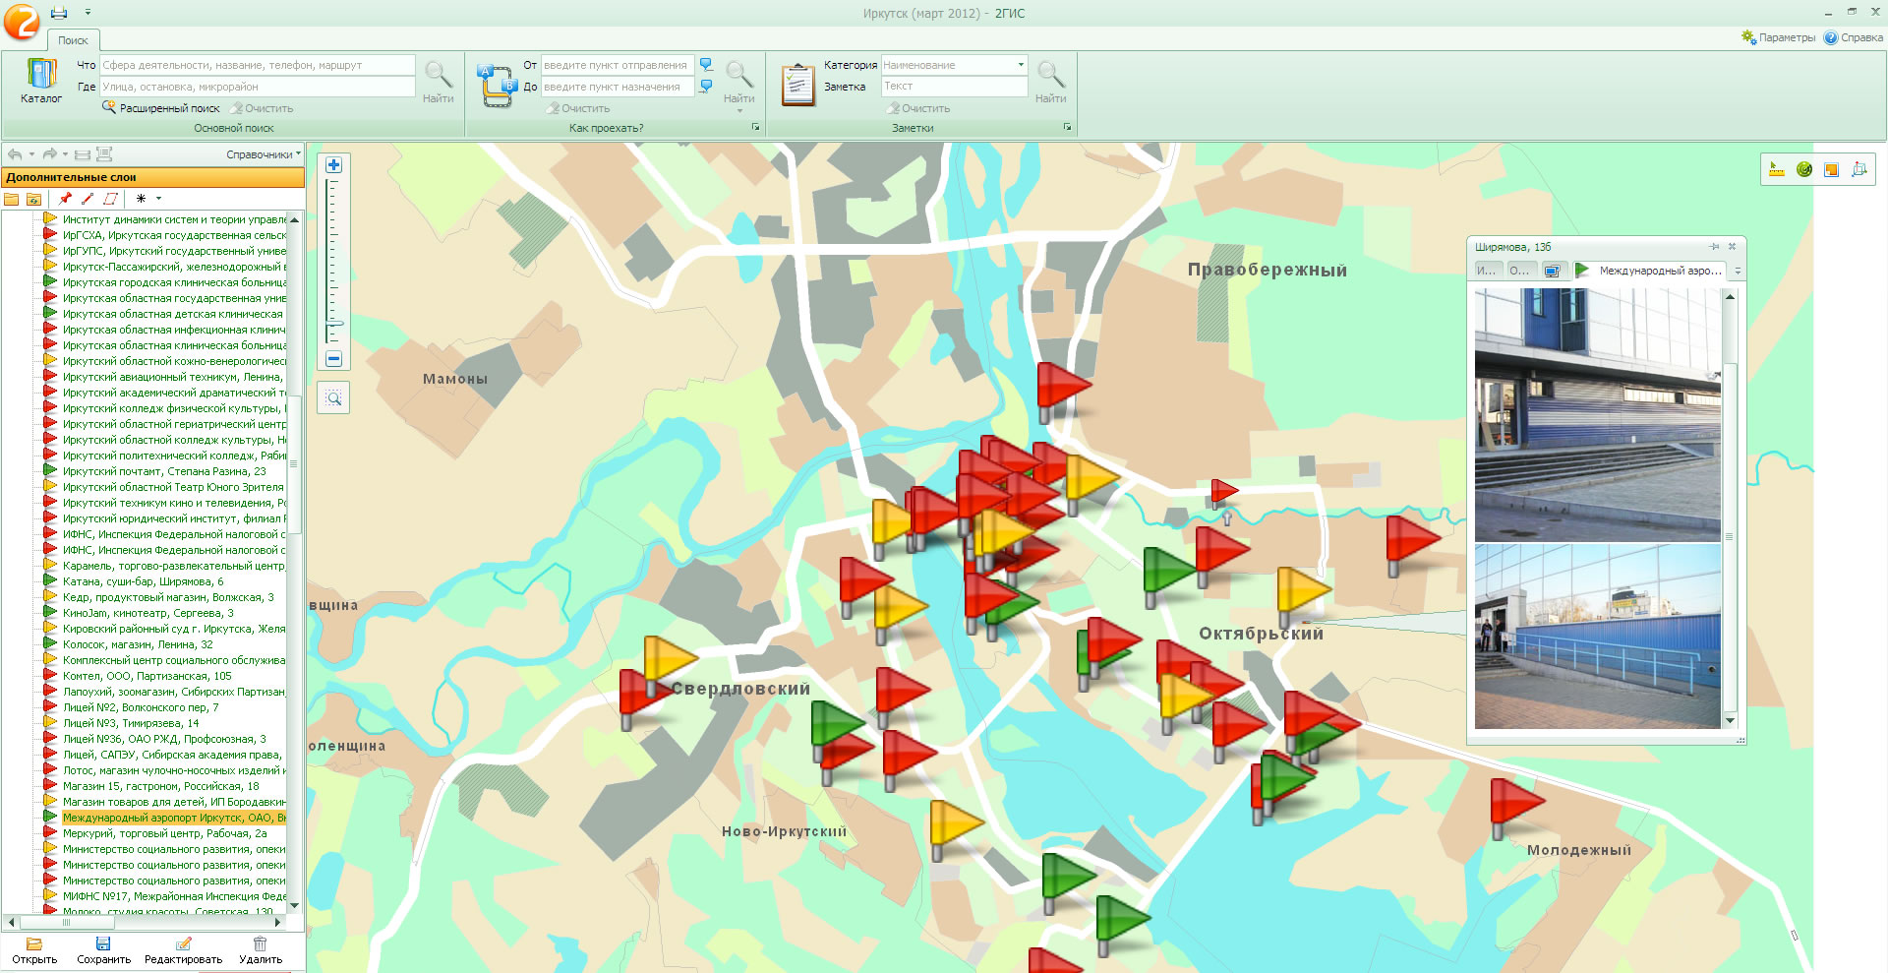Click the stacked-panels list icon
The image size is (1888, 973).
click(83, 154)
